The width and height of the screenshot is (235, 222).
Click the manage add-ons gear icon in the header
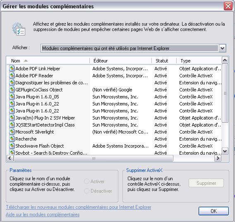coord(19,29)
